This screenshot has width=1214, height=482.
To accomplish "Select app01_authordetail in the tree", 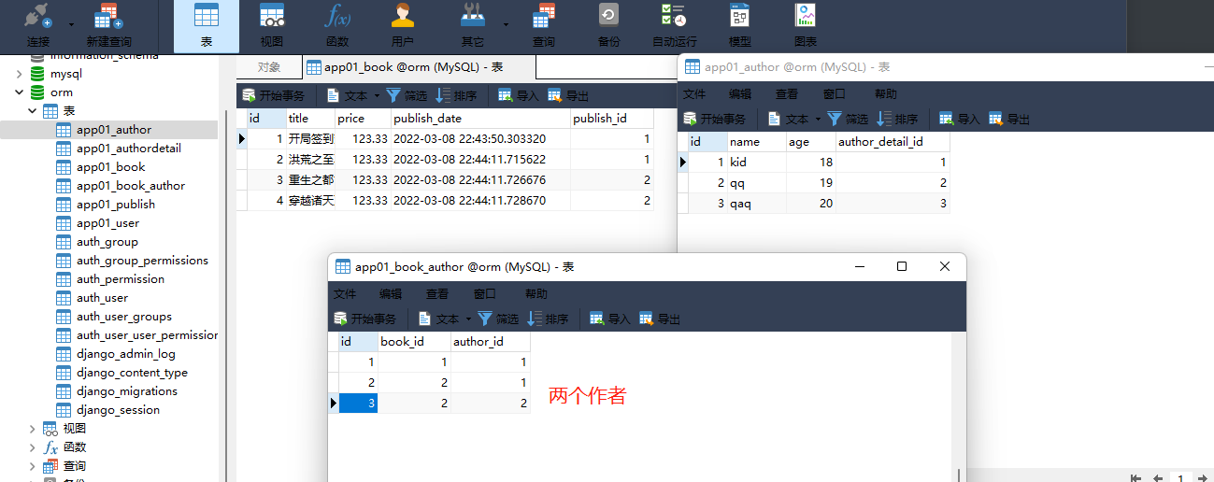I will [128, 149].
